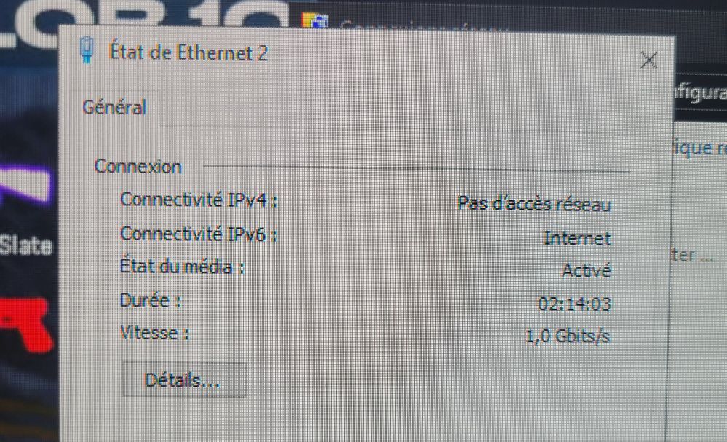The height and width of the screenshot is (442, 727).
Task: Click the Connectivité IPv6 label
Action: point(199,234)
